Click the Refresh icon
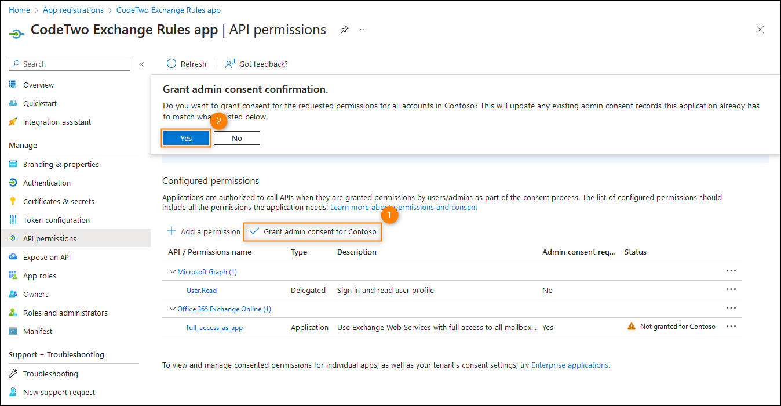The width and height of the screenshot is (781, 406). pyautogui.click(x=171, y=64)
